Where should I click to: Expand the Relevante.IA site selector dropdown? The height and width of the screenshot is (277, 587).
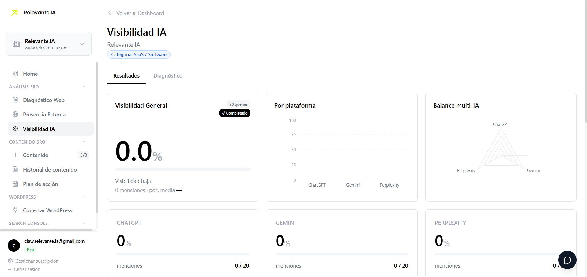coord(82,44)
